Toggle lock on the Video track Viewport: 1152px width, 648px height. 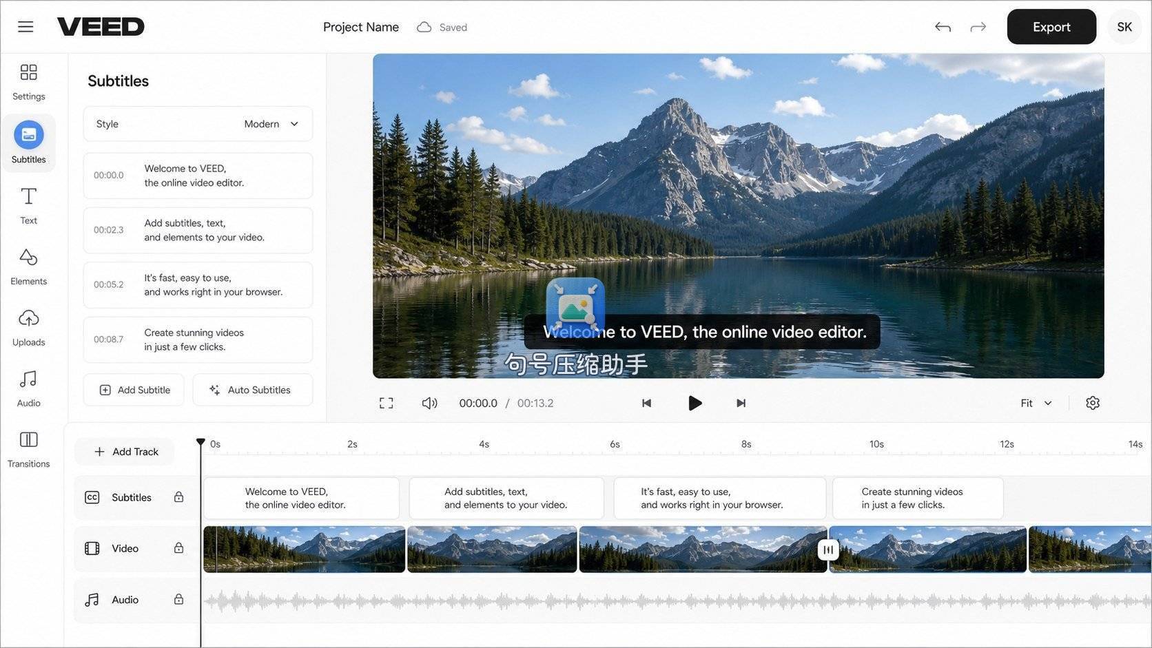pyautogui.click(x=178, y=548)
